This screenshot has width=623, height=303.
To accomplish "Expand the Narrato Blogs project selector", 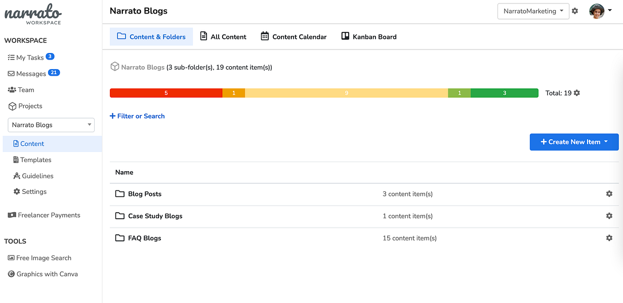I will coord(51,125).
